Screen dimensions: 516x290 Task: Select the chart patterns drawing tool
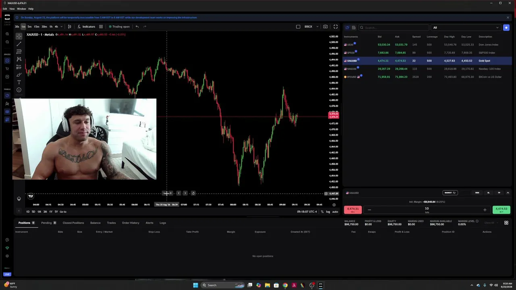tap(19, 59)
